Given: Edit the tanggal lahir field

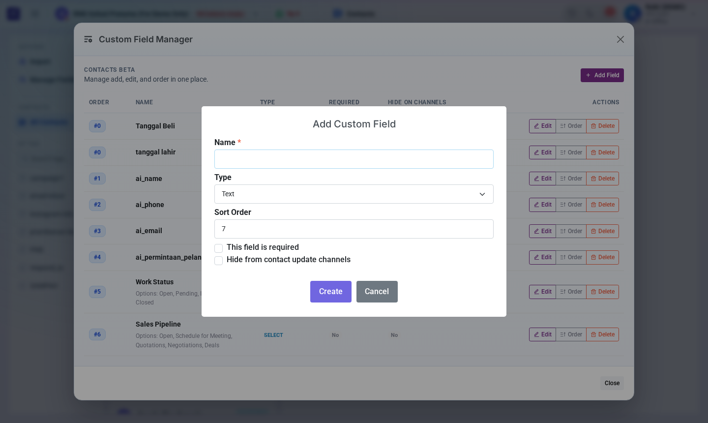Looking at the screenshot, I should (543, 152).
